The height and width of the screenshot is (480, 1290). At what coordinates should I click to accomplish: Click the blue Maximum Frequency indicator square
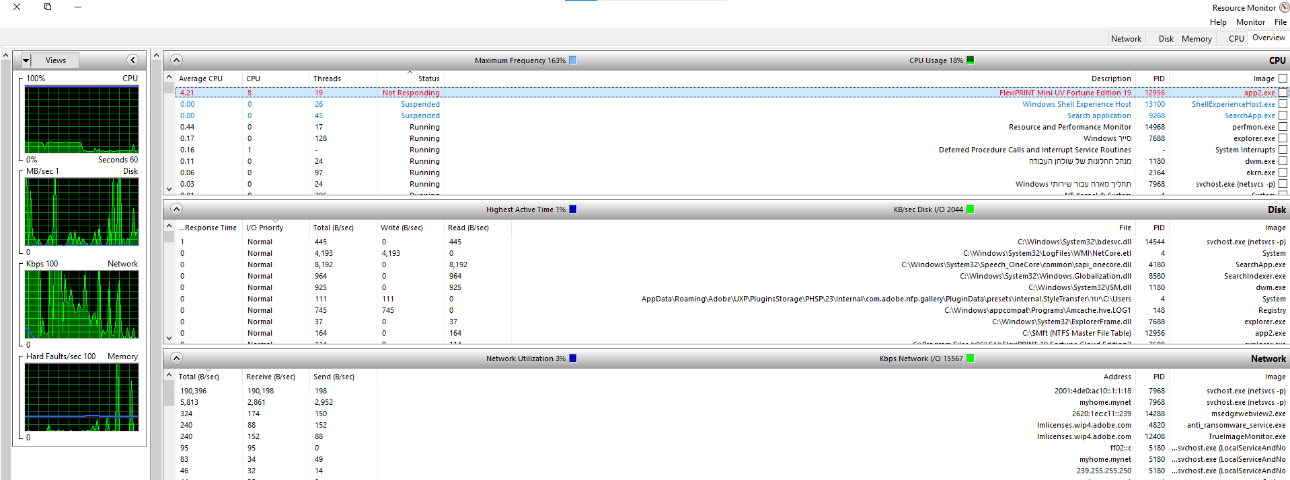click(573, 60)
